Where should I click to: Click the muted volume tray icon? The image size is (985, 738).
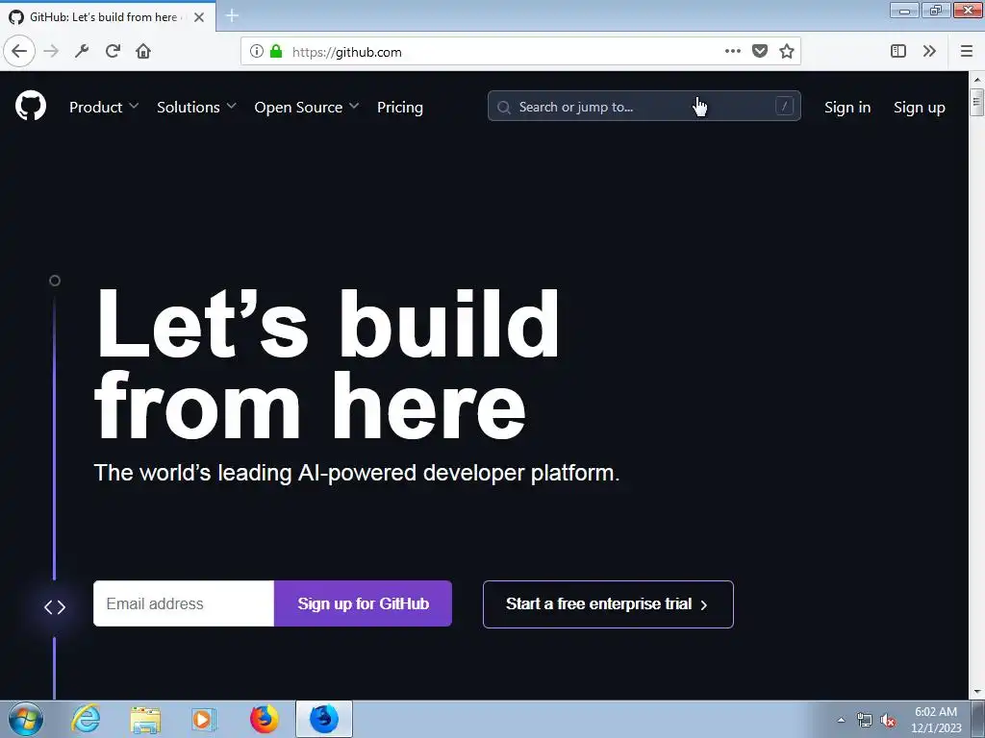click(888, 721)
